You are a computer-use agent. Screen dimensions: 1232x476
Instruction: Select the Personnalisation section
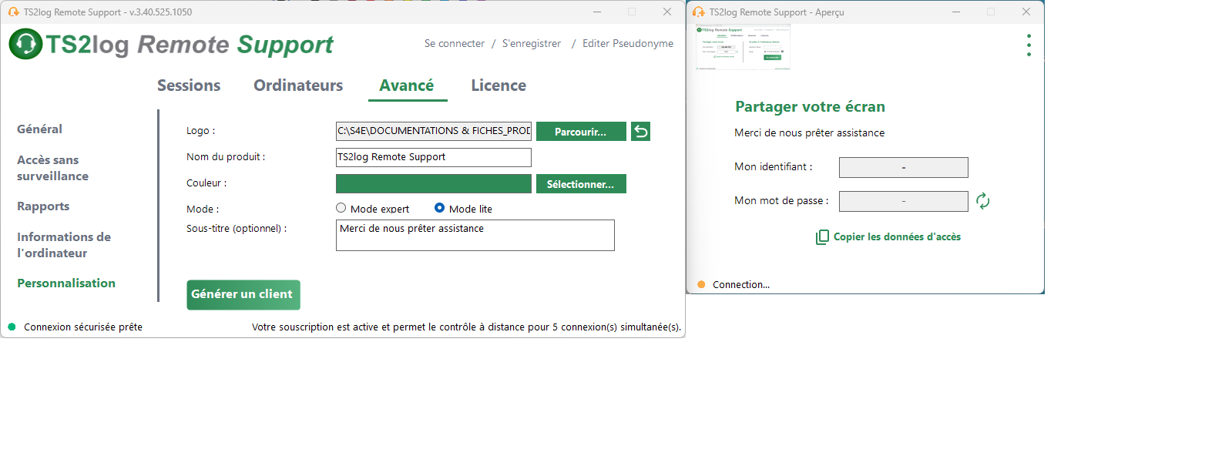point(66,283)
